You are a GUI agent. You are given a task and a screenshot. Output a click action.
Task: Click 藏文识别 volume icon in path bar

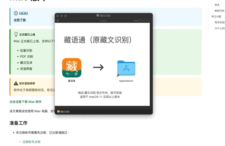(x=58, y=112)
